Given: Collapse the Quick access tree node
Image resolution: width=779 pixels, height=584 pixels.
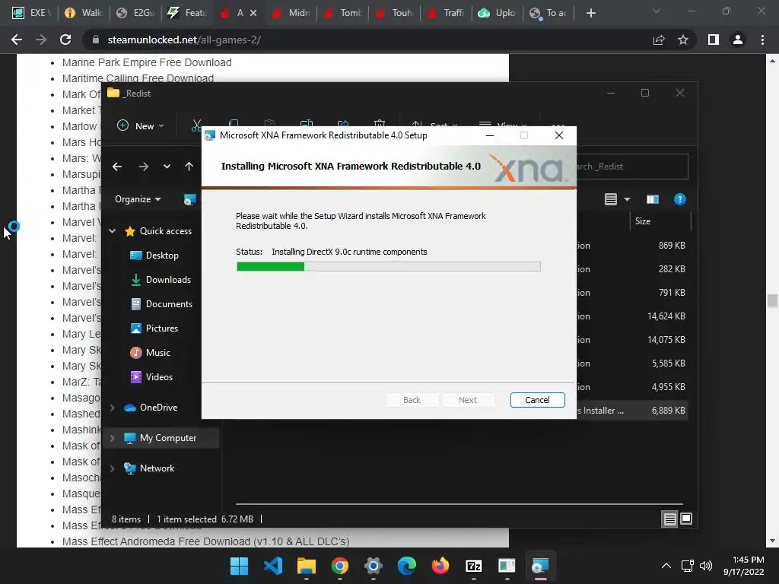Looking at the screenshot, I should (x=113, y=231).
